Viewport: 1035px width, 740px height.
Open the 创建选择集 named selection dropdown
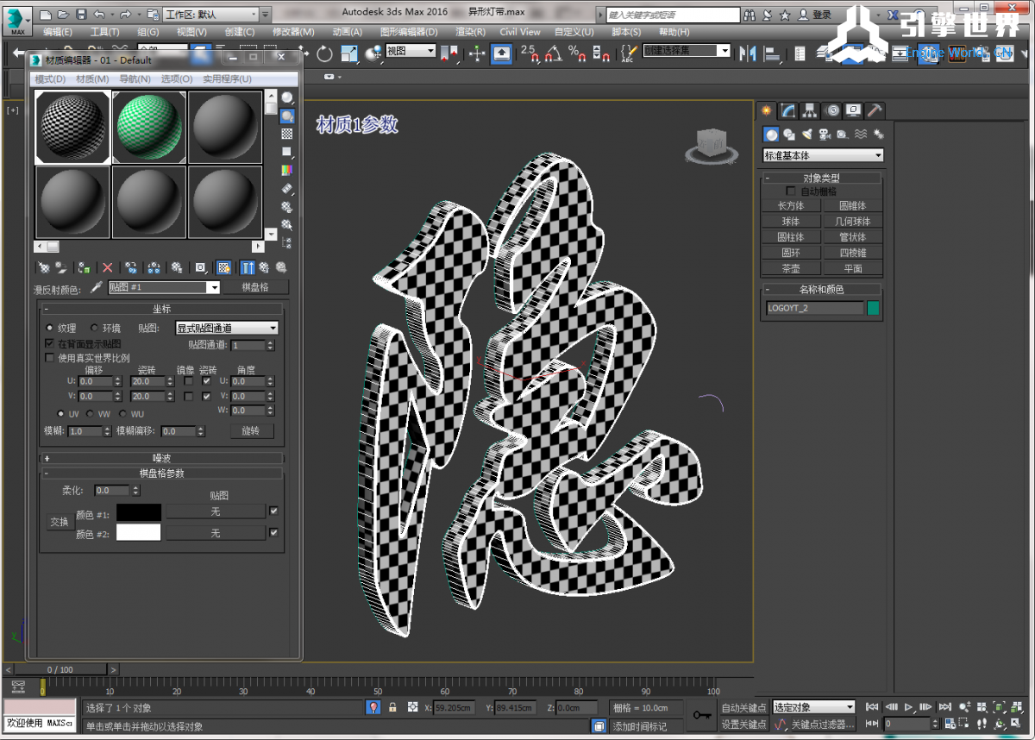coord(687,51)
